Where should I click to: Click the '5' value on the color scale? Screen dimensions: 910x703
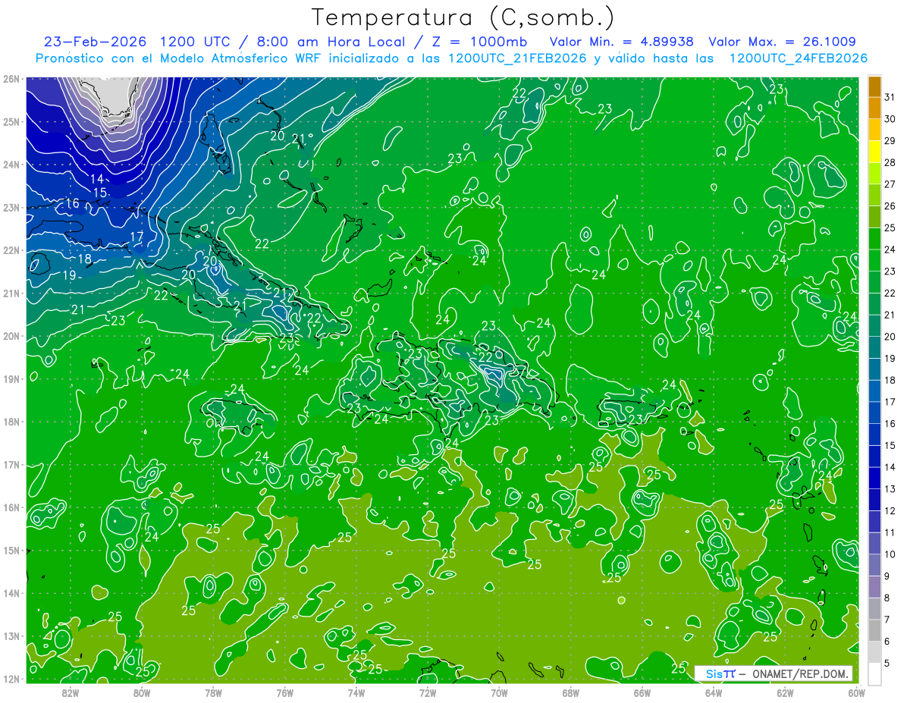(887, 664)
